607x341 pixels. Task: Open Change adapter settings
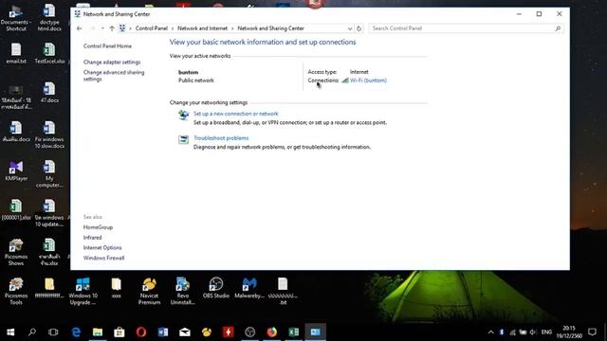(112, 62)
